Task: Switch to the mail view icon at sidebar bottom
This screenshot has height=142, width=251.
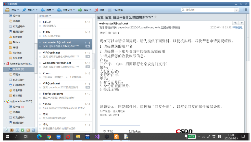Action: tap(6, 130)
